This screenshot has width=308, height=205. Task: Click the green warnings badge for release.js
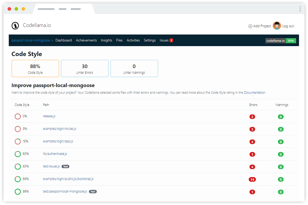pyautogui.click(x=281, y=117)
